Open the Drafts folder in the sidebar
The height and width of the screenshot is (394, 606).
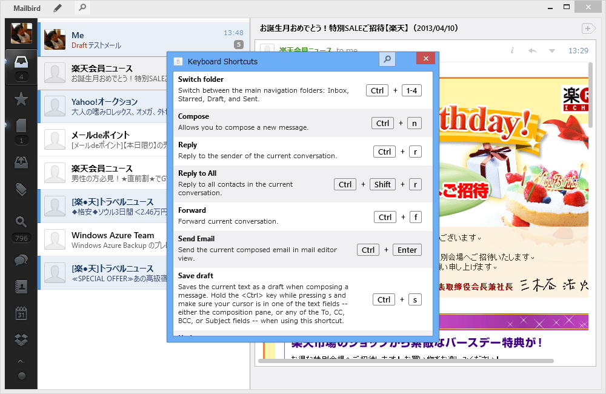coord(21,125)
